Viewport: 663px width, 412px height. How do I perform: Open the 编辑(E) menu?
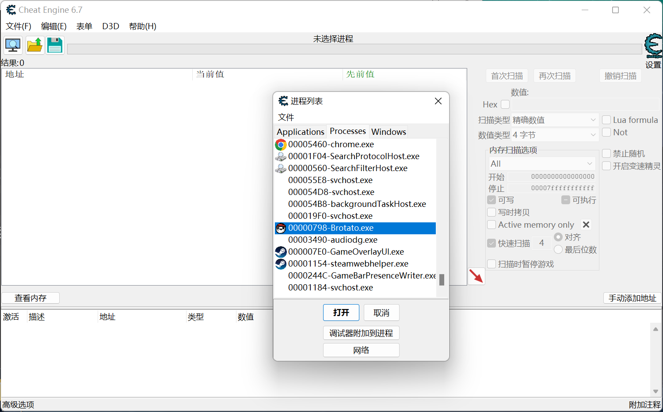tap(54, 26)
